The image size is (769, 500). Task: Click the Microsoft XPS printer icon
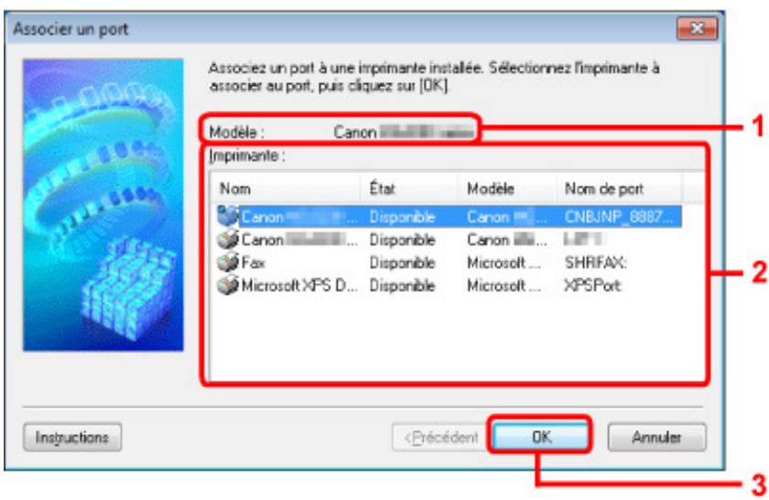pyautogui.click(x=228, y=285)
